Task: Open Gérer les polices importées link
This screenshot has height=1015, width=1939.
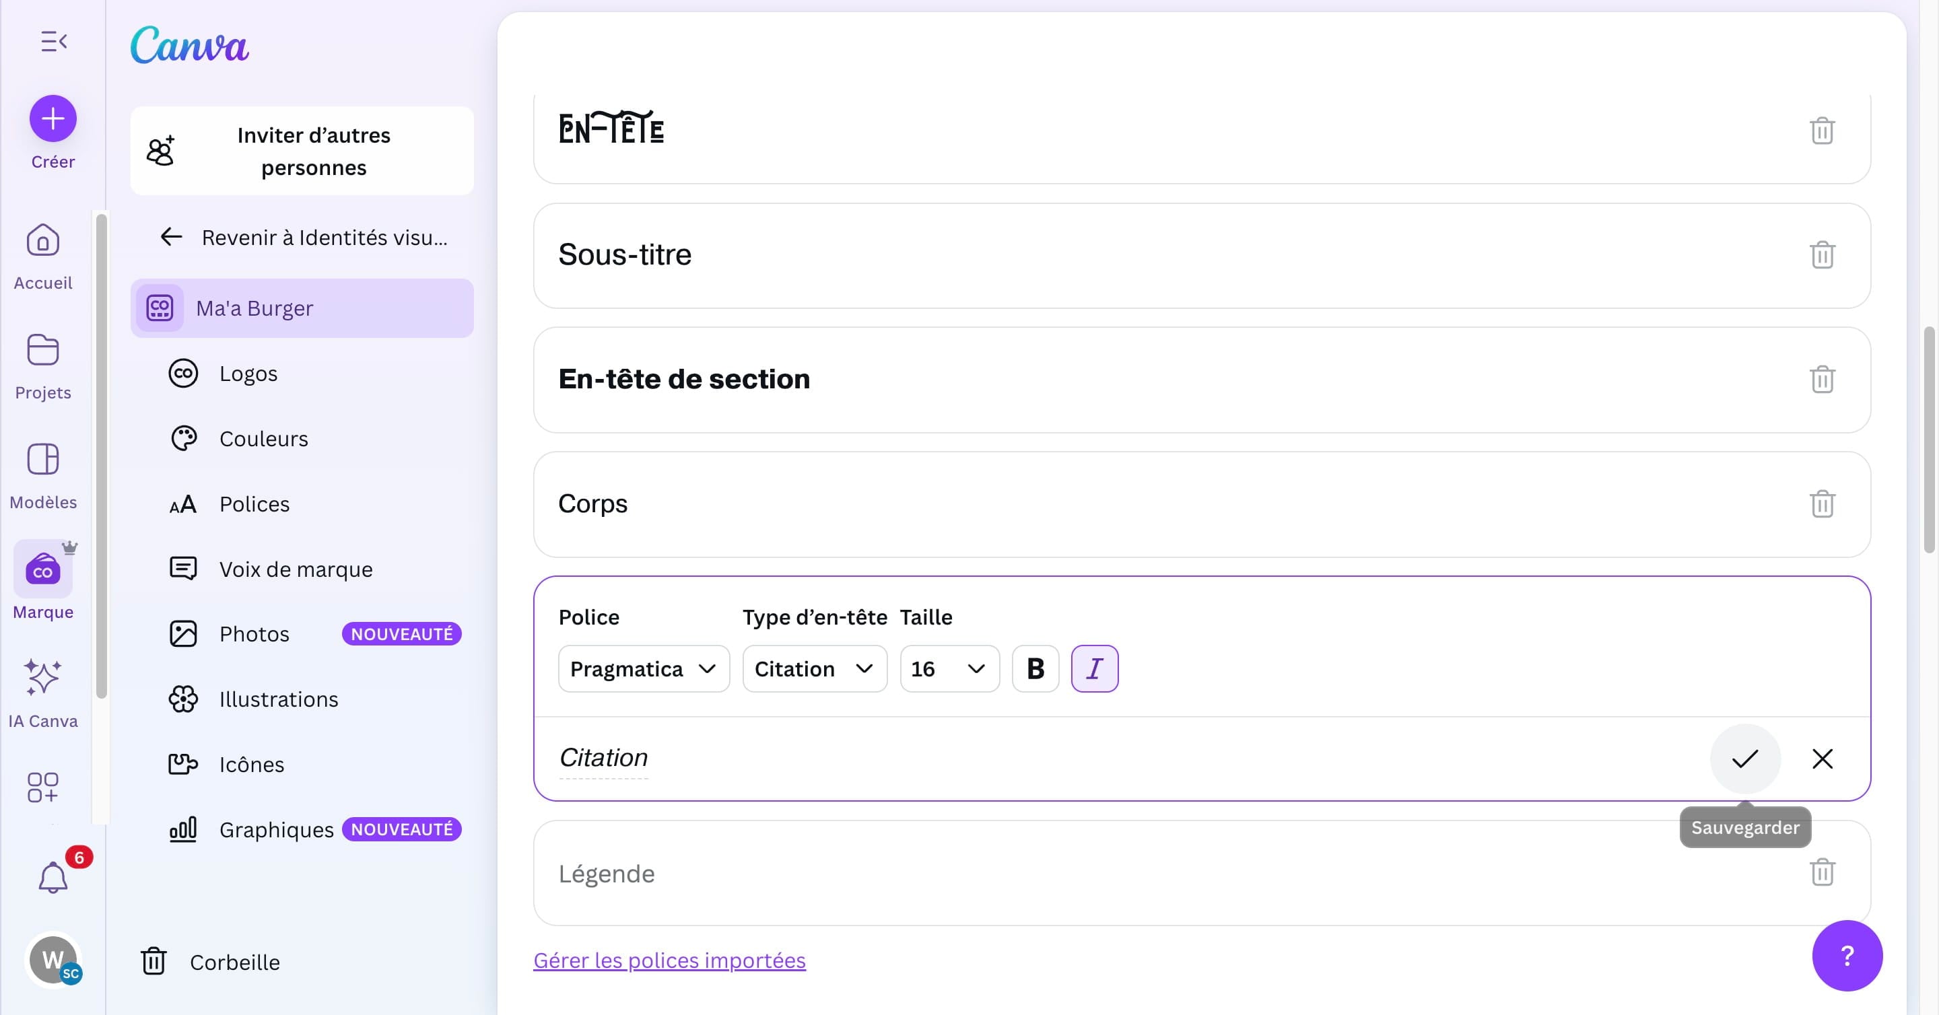Action: pyautogui.click(x=669, y=960)
